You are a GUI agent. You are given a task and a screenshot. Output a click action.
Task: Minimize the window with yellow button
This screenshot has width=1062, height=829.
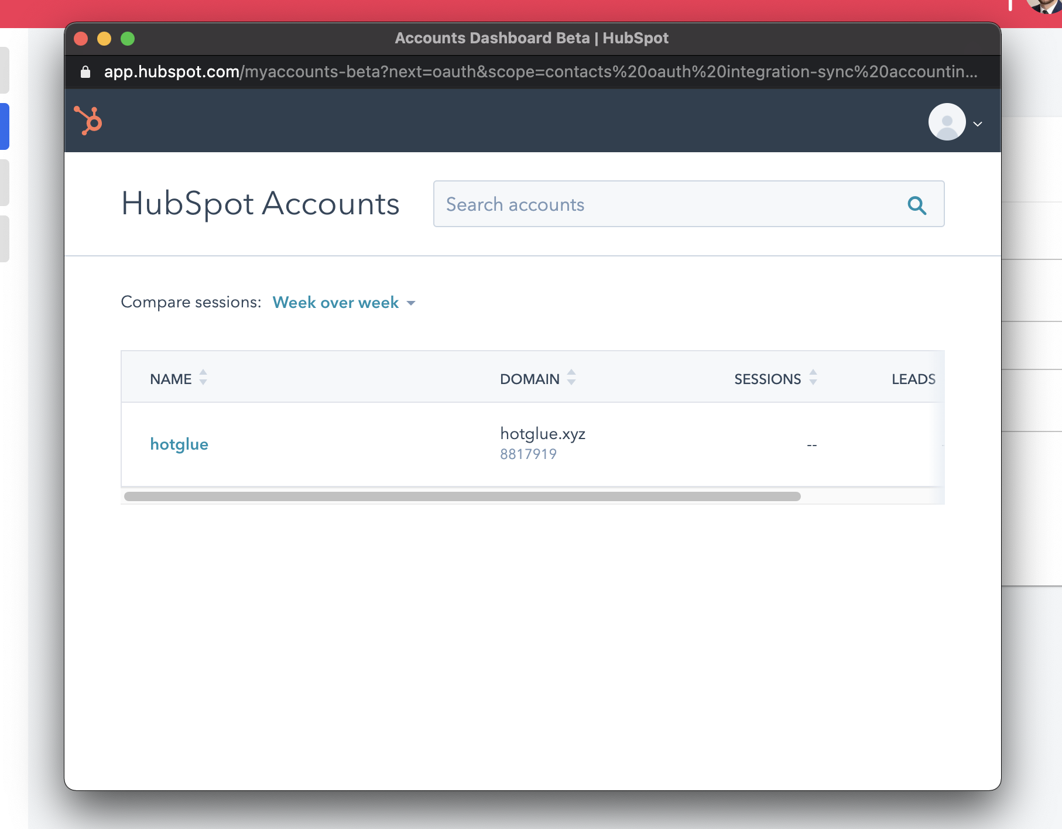coord(104,39)
